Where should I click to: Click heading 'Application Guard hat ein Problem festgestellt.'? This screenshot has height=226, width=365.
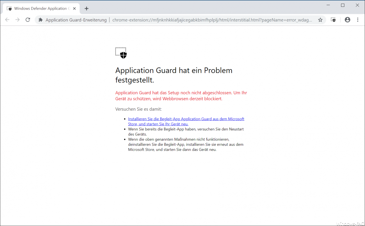[x=174, y=75]
